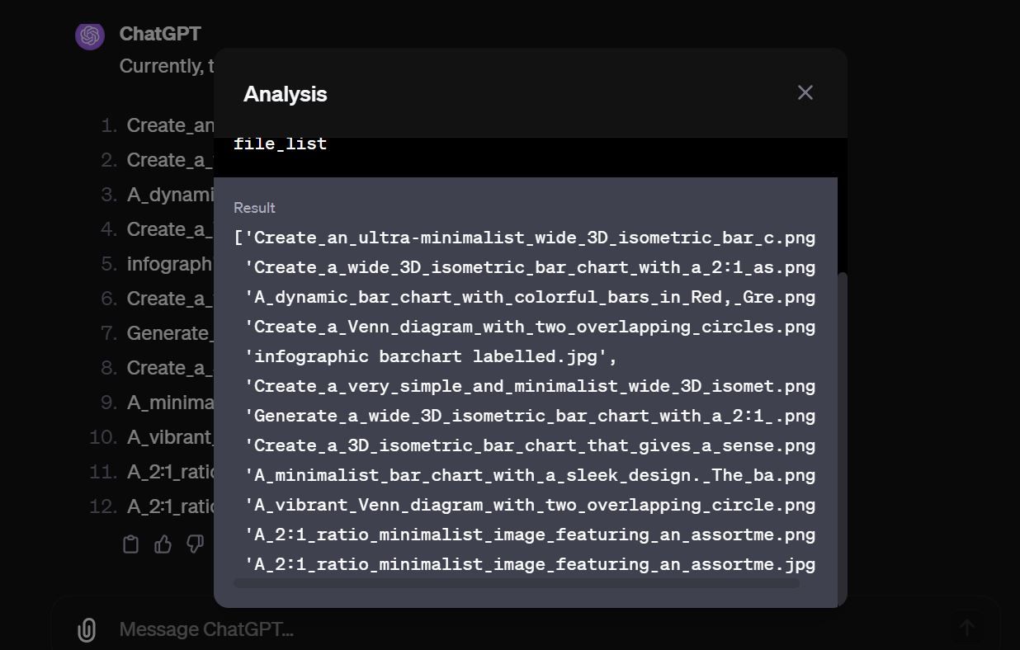The width and height of the screenshot is (1020, 650).
Task: Copy the response with the clipboard icon
Action: pos(130,544)
